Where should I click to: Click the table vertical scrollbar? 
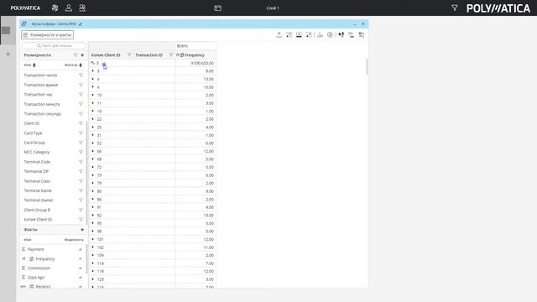[367, 66]
